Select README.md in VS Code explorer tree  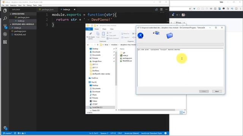(20, 35)
